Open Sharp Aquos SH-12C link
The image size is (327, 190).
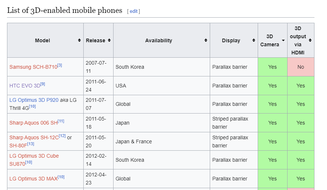click(34, 138)
